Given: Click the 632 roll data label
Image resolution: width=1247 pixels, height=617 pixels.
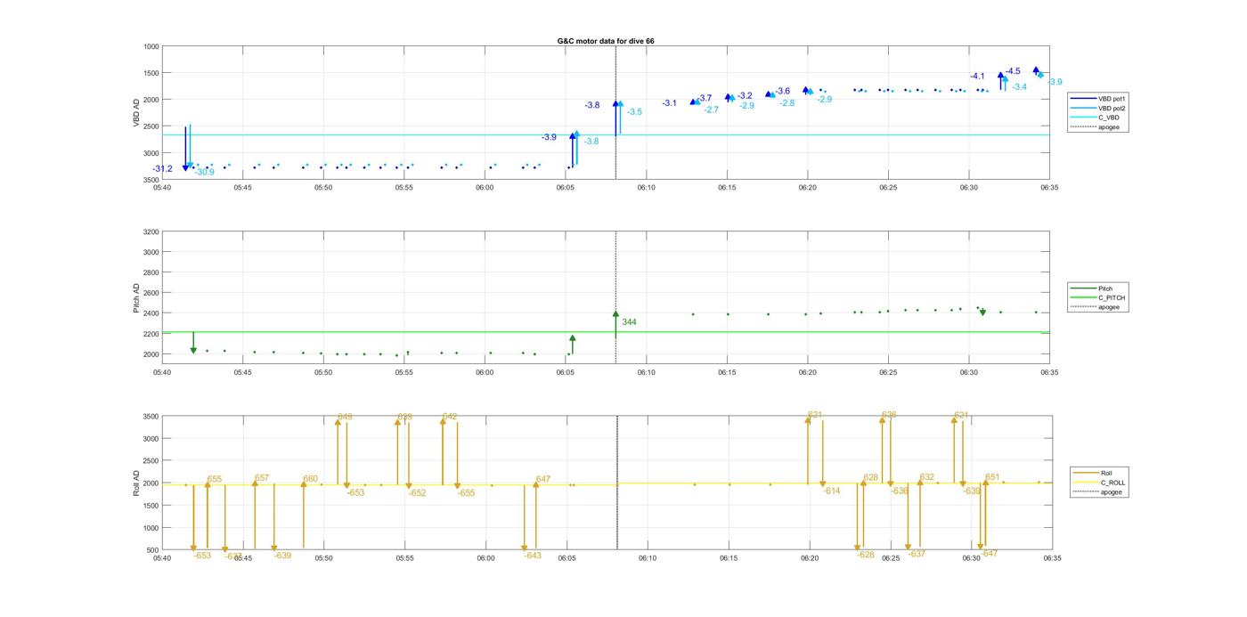Looking at the screenshot, I should (926, 477).
